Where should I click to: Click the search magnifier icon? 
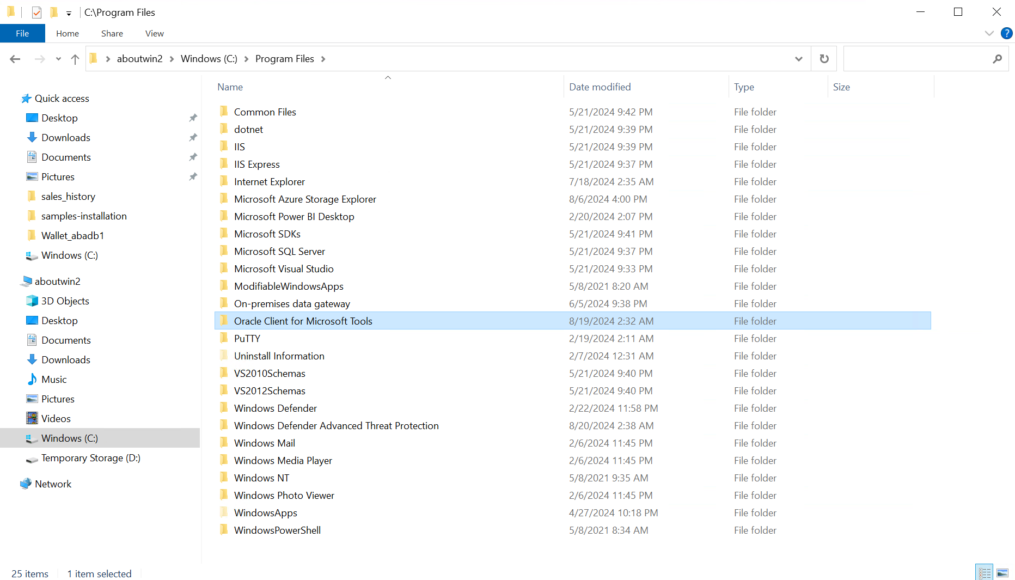997,59
